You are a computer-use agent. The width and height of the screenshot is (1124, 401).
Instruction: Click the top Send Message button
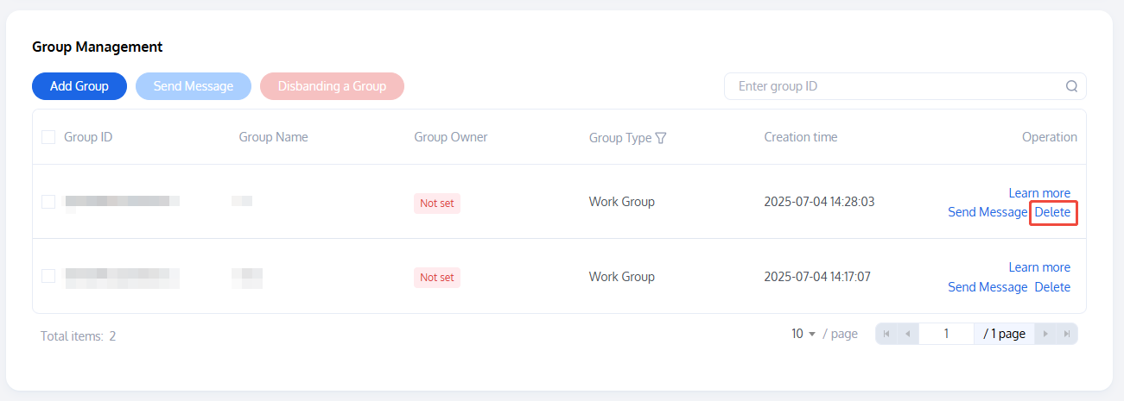click(x=194, y=86)
